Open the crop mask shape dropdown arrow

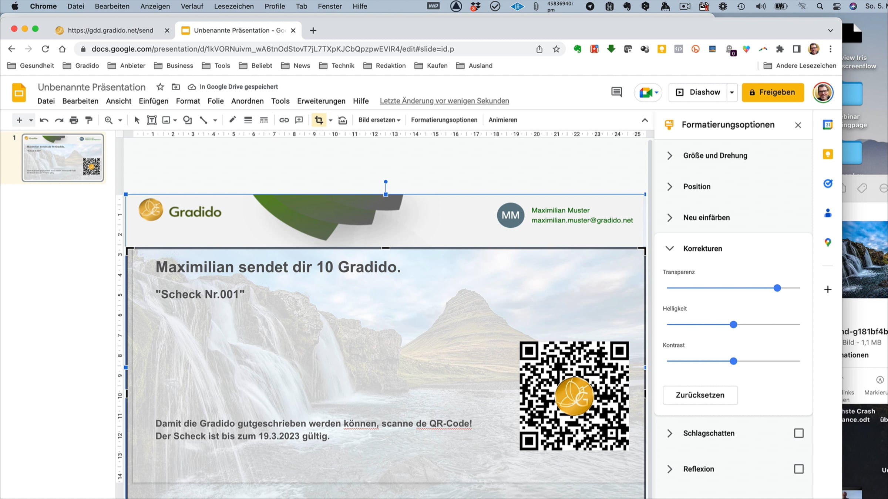tap(330, 120)
